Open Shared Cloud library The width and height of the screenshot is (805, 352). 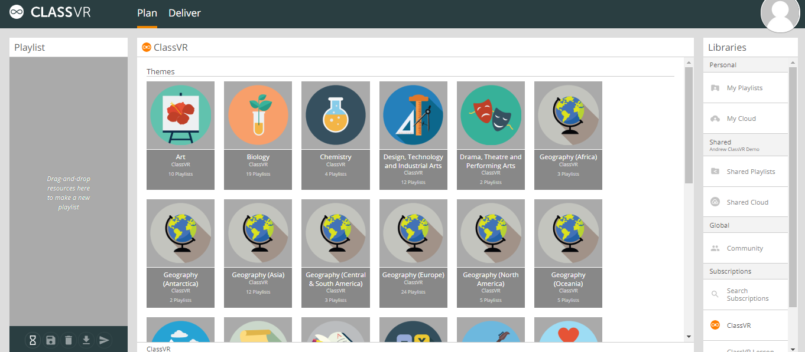tap(746, 202)
